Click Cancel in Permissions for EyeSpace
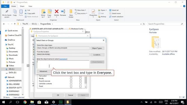Viewport: 187px width, 105px height. (70, 95)
